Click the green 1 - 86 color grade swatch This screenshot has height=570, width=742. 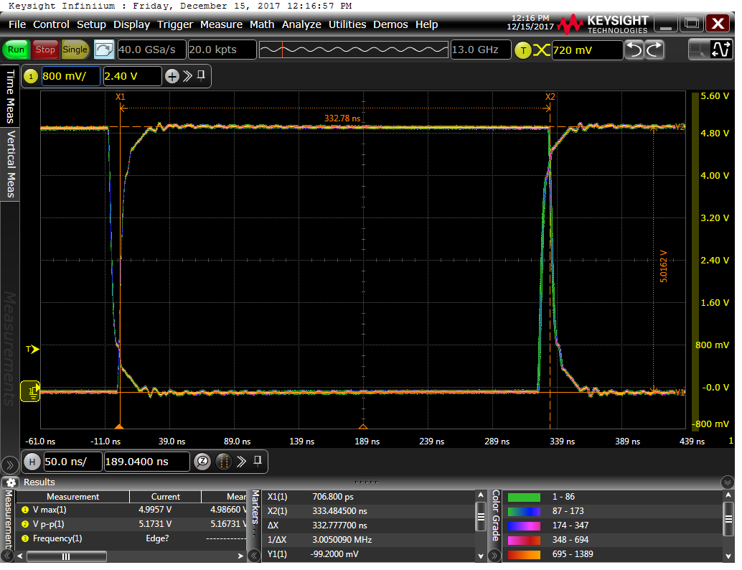(x=524, y=497)
